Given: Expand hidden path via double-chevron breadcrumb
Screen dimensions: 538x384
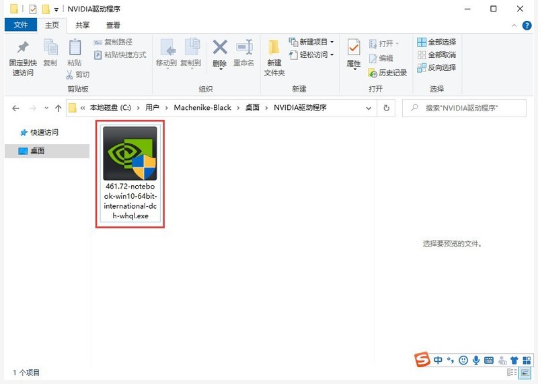Looking at the screenshot, I should point(83,108).
